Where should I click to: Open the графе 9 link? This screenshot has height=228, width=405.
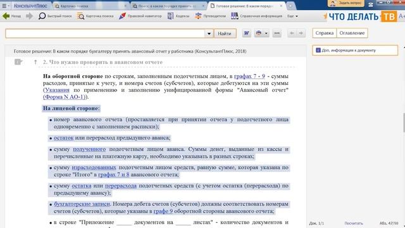coord(163,211)
